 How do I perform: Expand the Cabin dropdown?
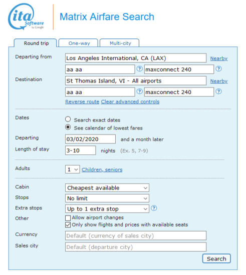(107, 188)
